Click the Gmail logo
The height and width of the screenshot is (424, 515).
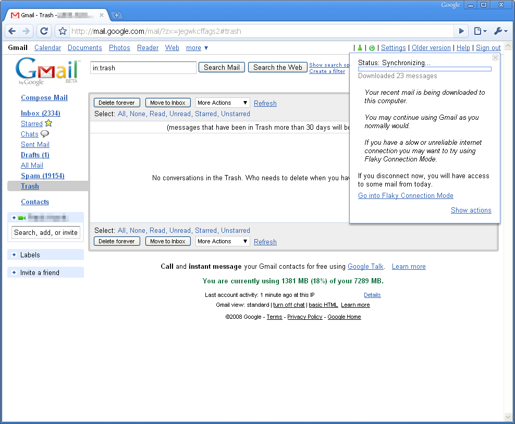[47, 71]
